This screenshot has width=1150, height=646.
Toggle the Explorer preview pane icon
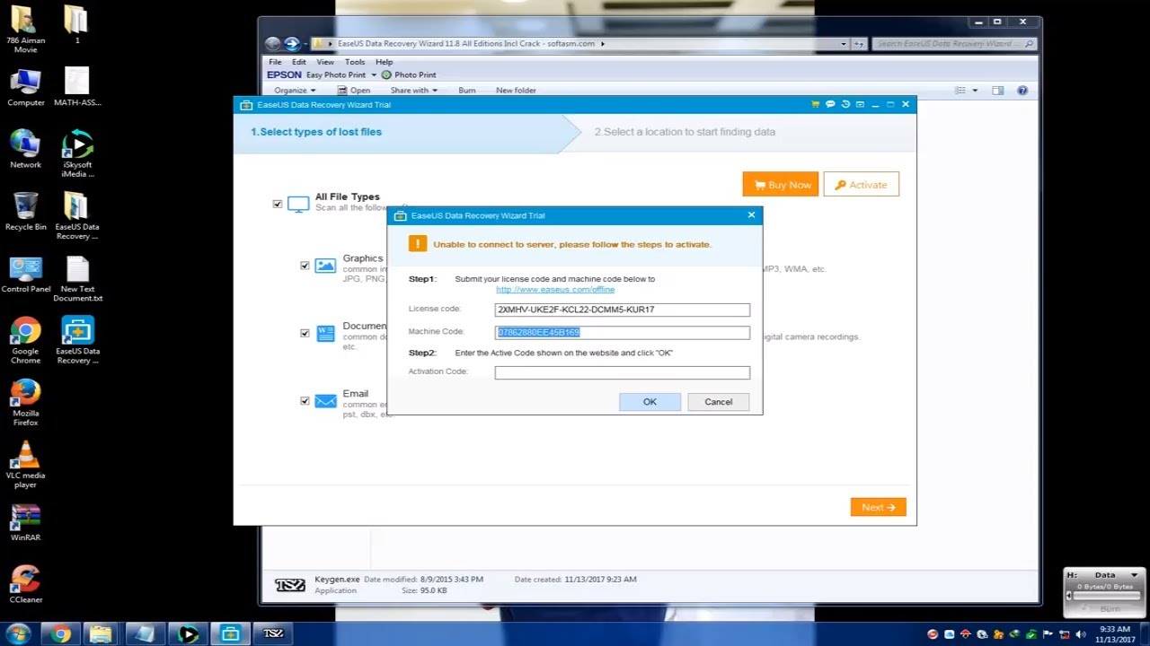tap(997, 91)
